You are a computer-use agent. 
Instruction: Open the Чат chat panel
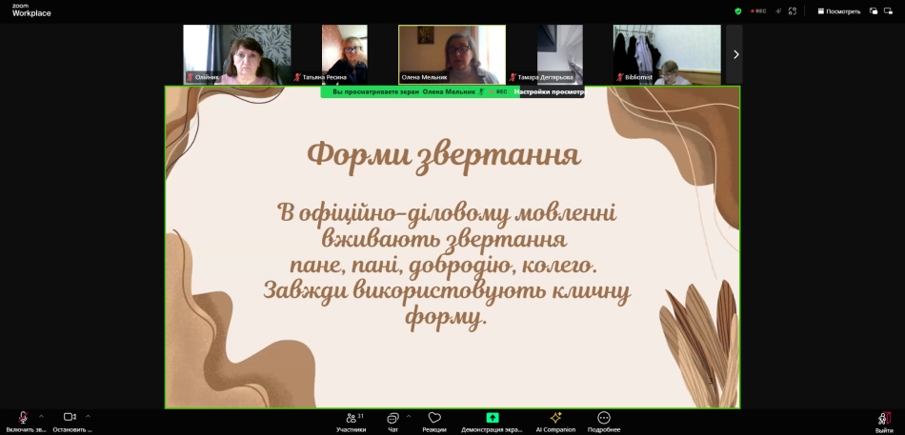coord(392,421)
